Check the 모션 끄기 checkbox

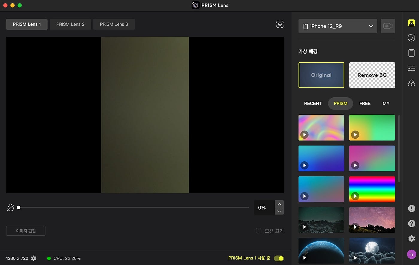click(x=259, y=231)
